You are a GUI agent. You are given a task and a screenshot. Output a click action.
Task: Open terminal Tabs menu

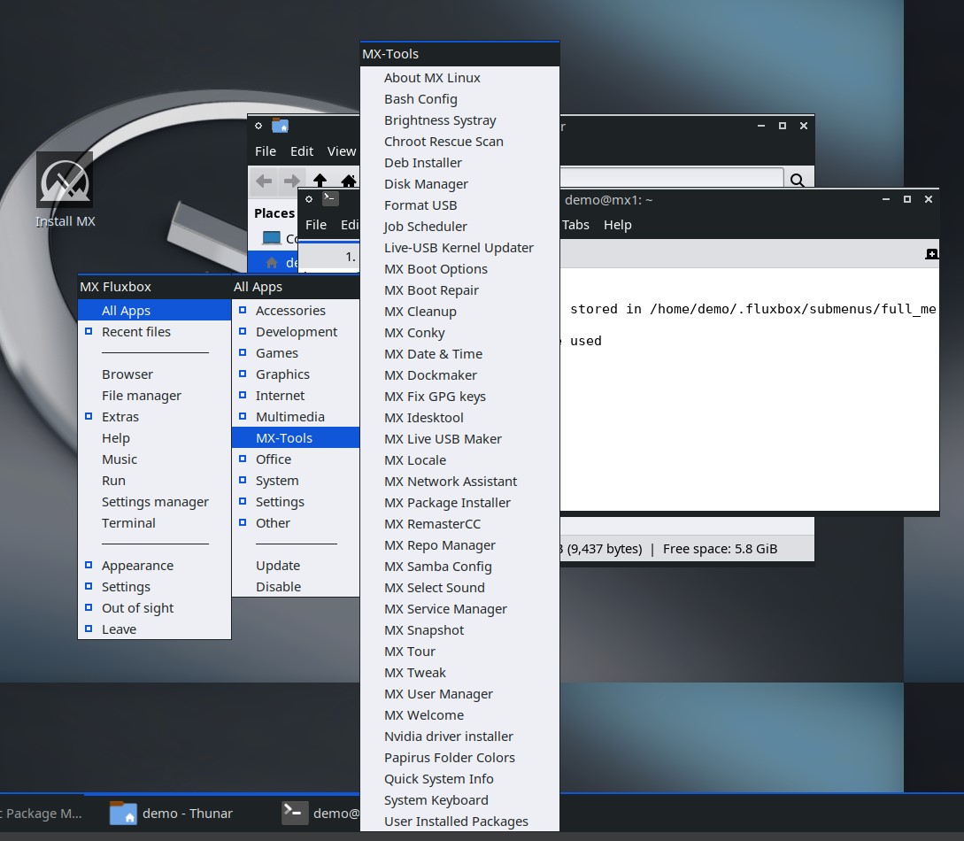pos(575,225)
